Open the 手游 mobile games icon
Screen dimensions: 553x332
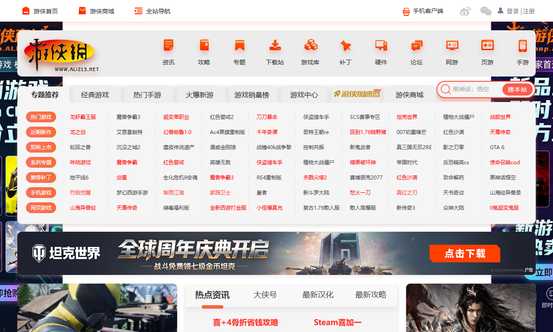click(523, 45)
